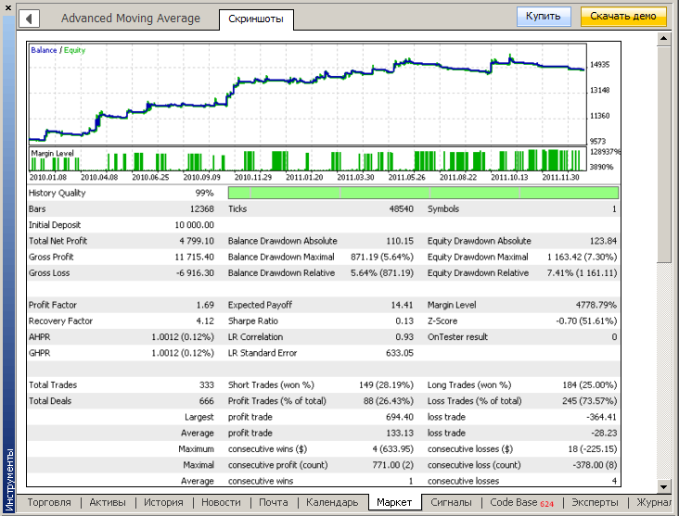Click the AHPR label

click(39, 337)
